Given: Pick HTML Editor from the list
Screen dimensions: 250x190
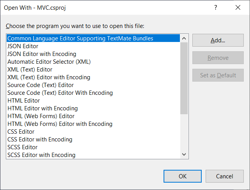Looking at the screenshot, I should (x=23, y=101).
